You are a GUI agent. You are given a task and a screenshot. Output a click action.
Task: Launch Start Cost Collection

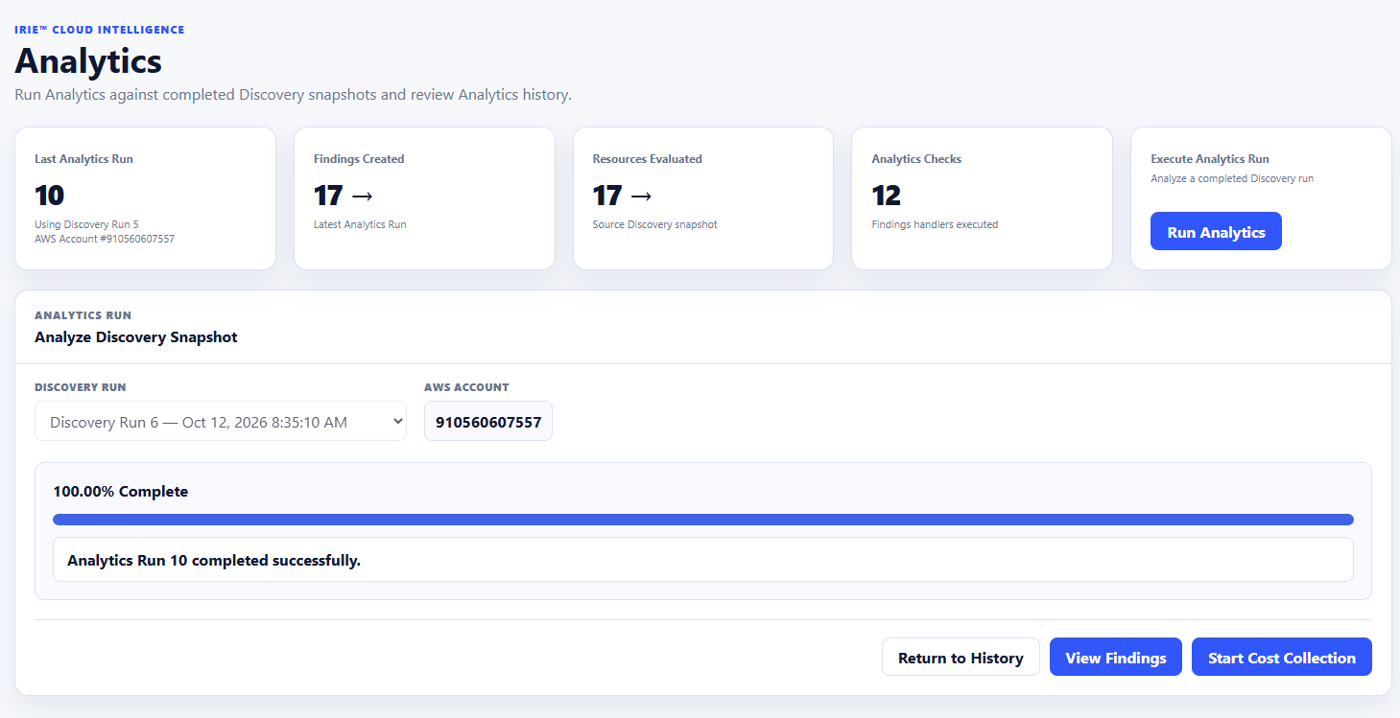tap(1282, 657)
